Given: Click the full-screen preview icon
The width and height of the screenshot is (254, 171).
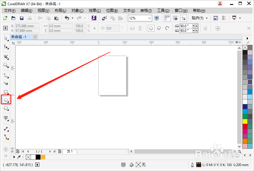Looking at the screenshot, I should coord(157,18).
